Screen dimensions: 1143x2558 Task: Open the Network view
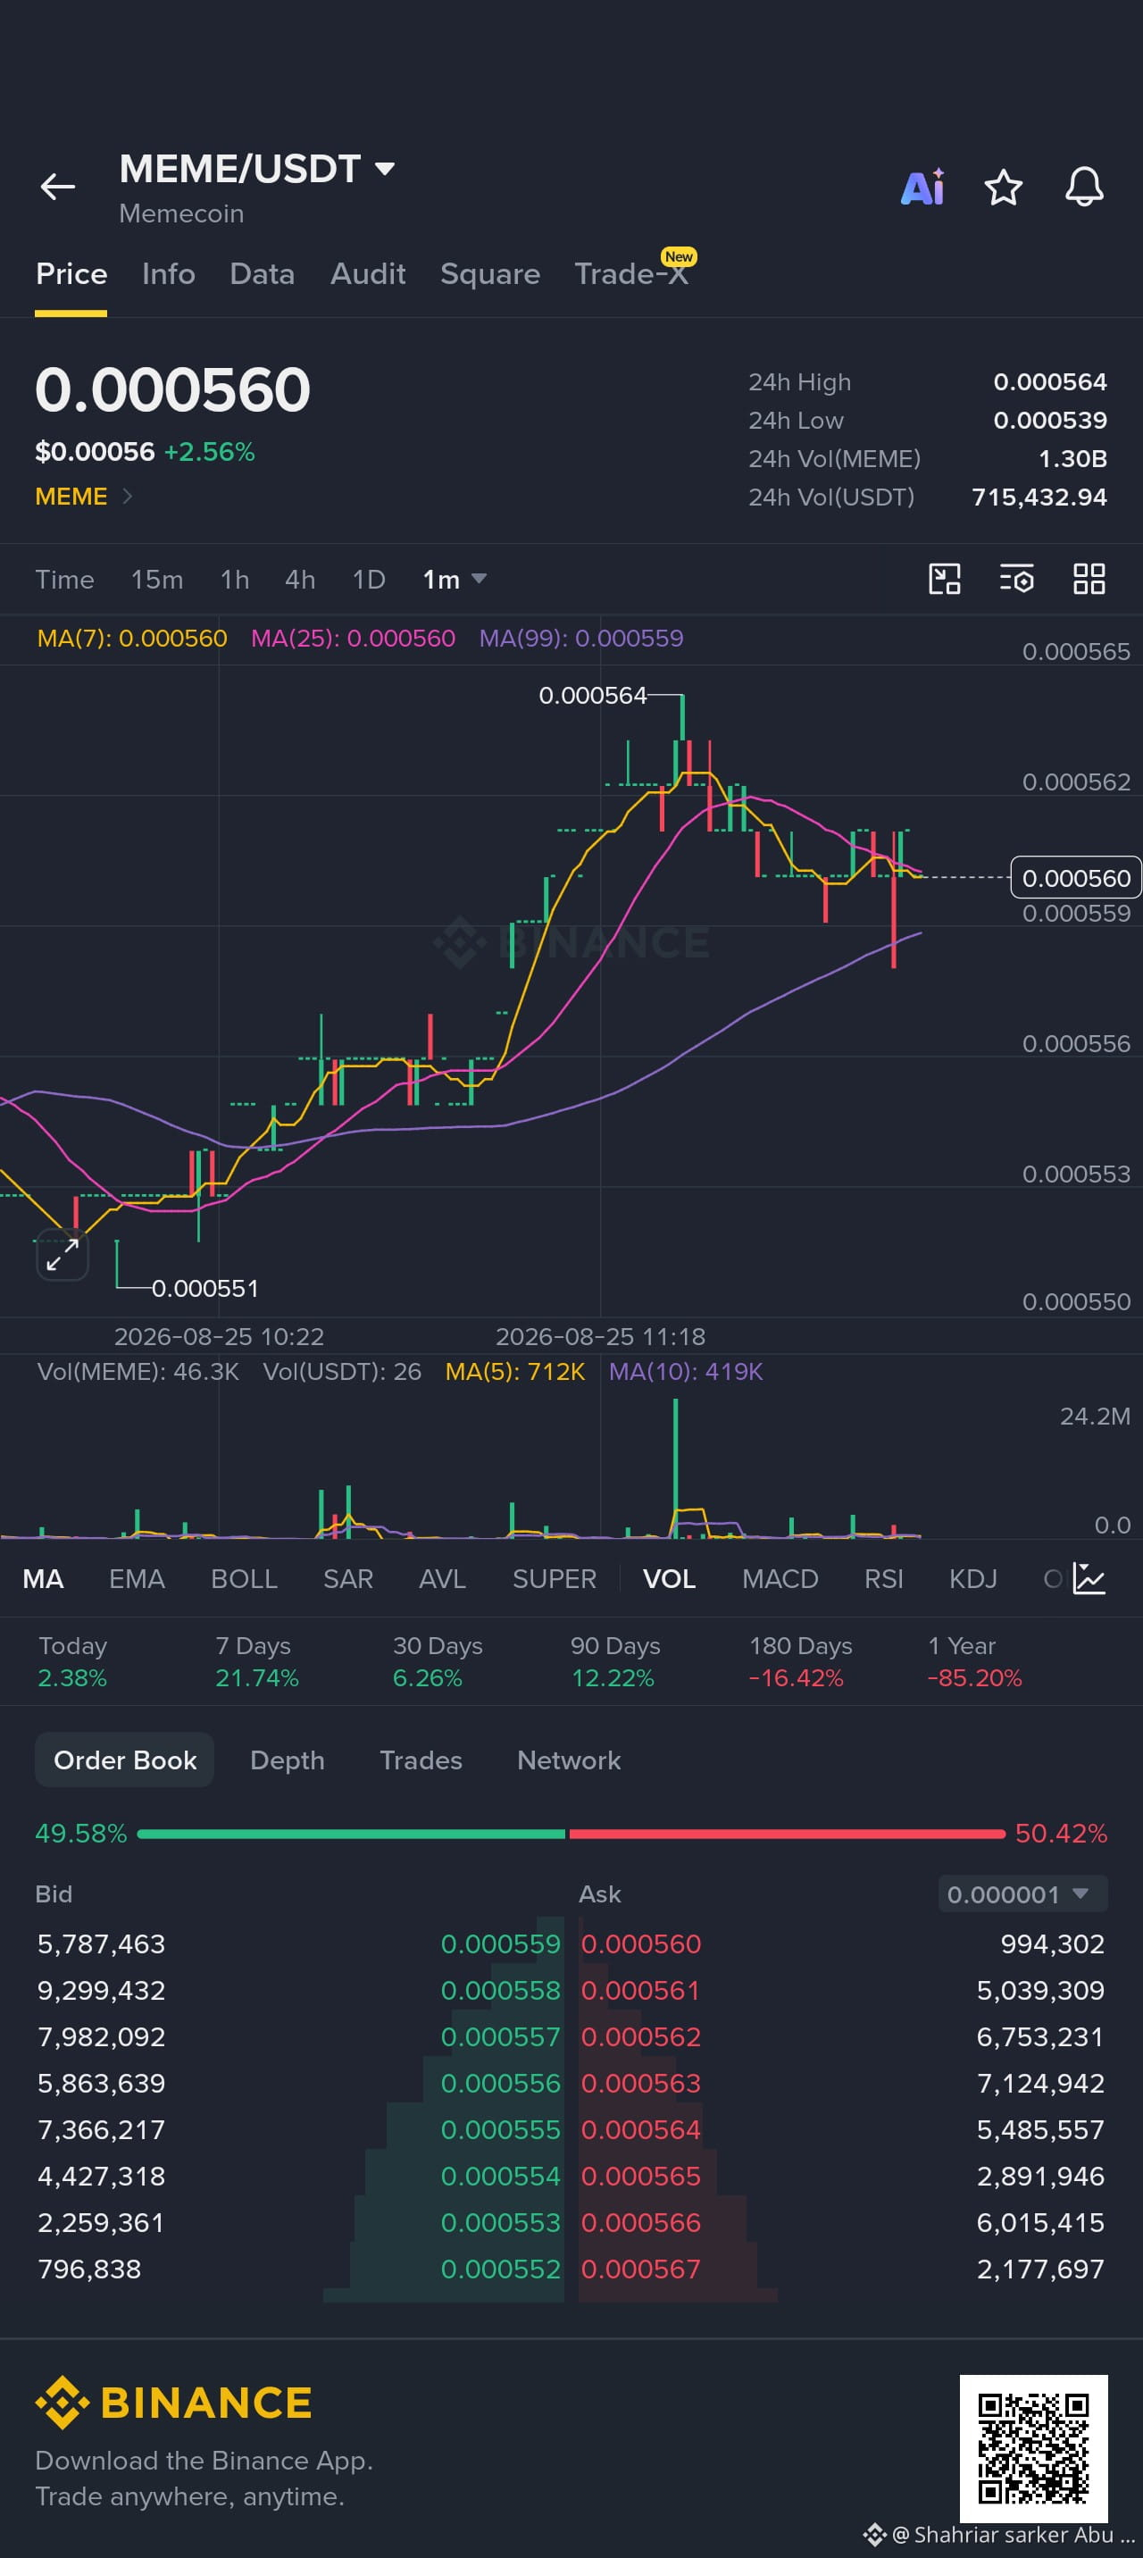coord(569,1760)
